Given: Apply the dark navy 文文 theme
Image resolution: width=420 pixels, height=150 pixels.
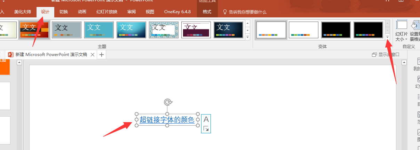Looking at the screenshot, I should click(x=229, y=30).
